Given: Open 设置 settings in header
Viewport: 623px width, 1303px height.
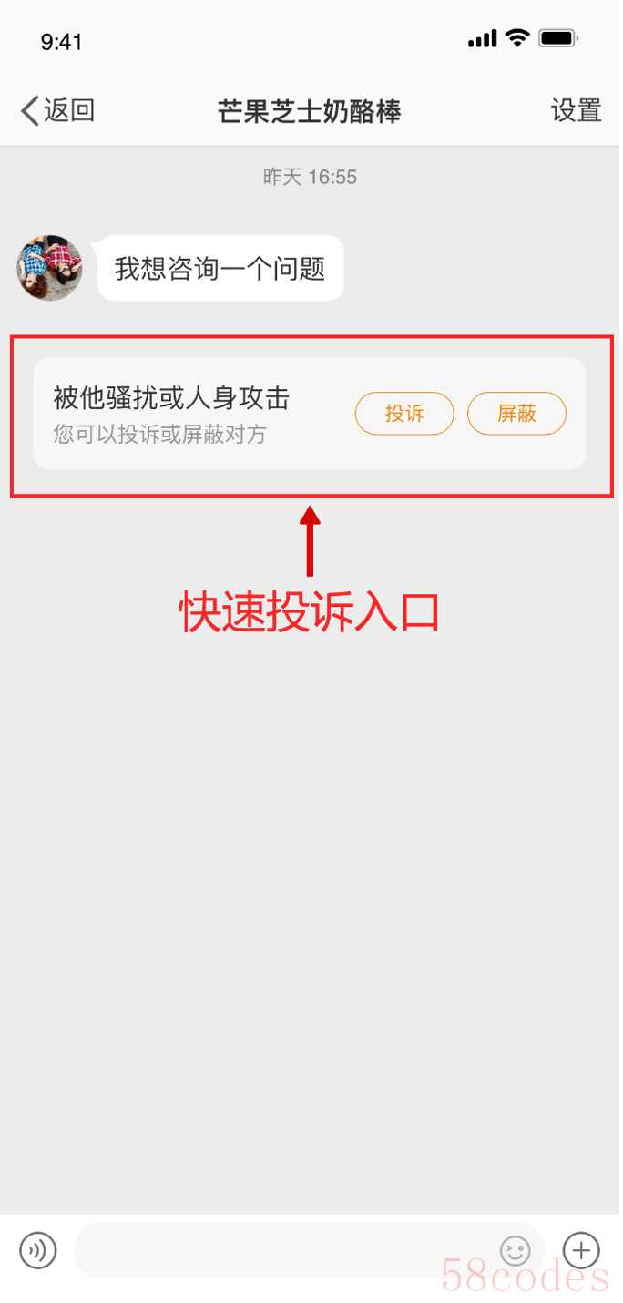Looking at the screenshot, I should click(x=577, y=111).
